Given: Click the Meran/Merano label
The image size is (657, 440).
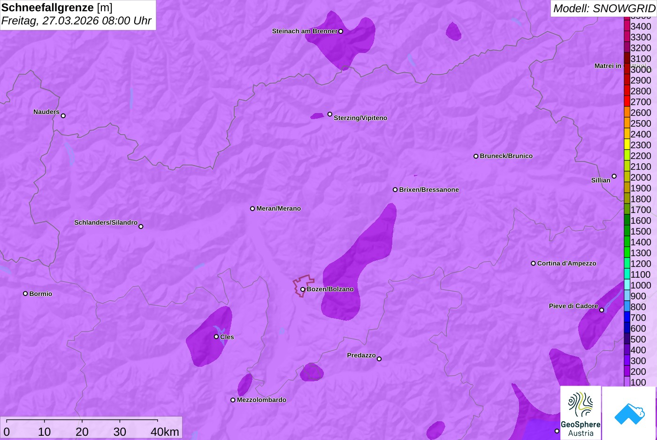Looking at the screenshot, I should [279, 208].
